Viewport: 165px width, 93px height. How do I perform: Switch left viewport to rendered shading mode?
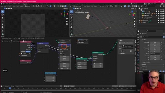click(x=65, y=6)
